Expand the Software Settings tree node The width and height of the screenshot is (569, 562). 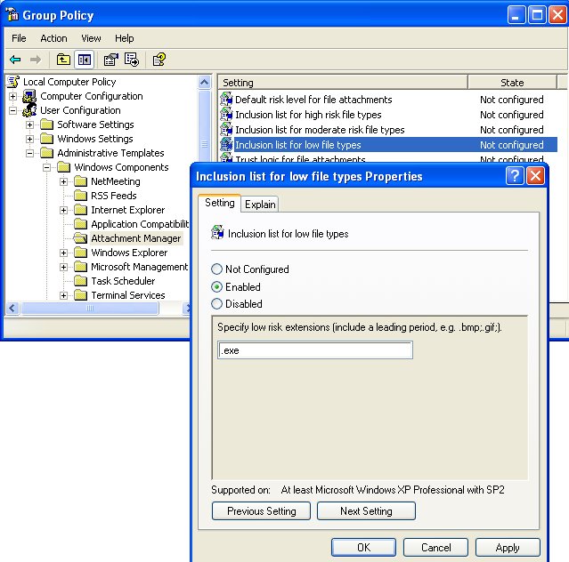[30, 124]
